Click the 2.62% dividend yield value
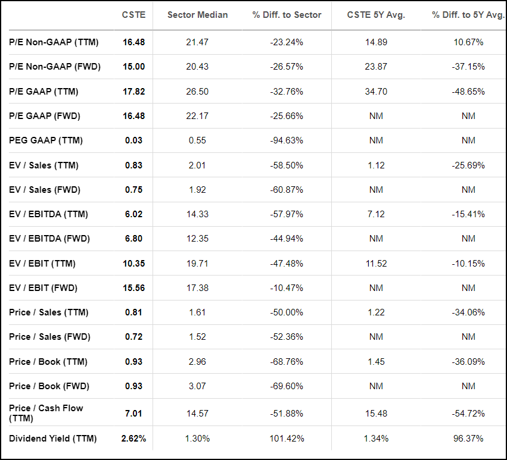The image size is (507, 460). (133, 439)
